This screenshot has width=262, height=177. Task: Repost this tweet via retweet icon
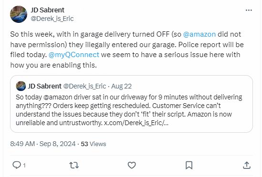click(74, 165)
